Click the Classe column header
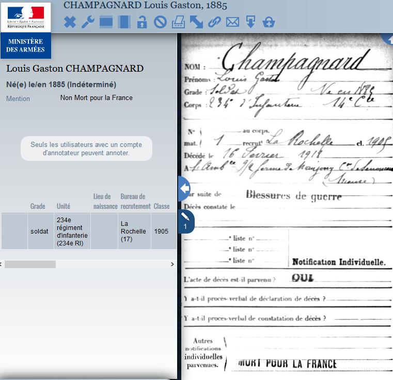The height and width of the screenshot is (380, 393). [x=162, y=206]
